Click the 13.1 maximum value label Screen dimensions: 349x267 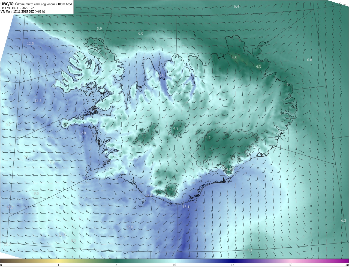pos(186,207)
